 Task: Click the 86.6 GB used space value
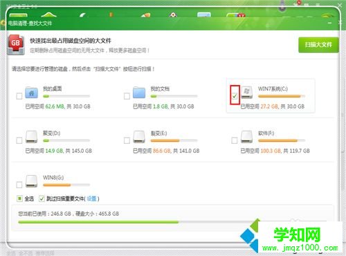(162, 151)
